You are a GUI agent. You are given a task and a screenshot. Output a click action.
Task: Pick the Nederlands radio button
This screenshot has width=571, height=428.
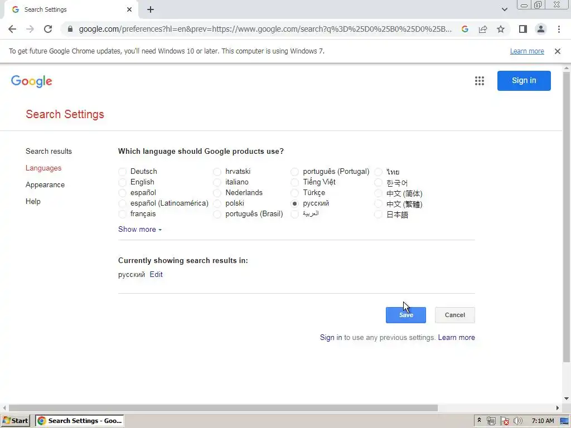tap(217, 193)
